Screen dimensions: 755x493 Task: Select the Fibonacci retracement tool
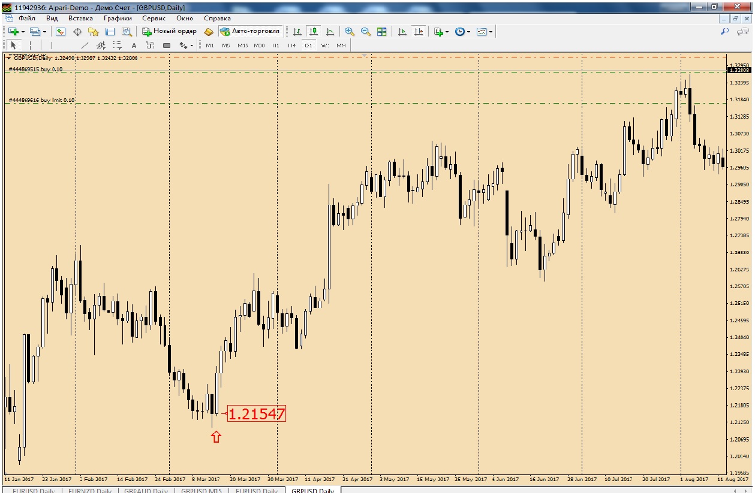(117, 45)
